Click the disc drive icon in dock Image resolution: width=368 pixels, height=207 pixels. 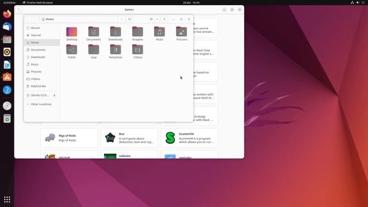(x=7, y=106)
